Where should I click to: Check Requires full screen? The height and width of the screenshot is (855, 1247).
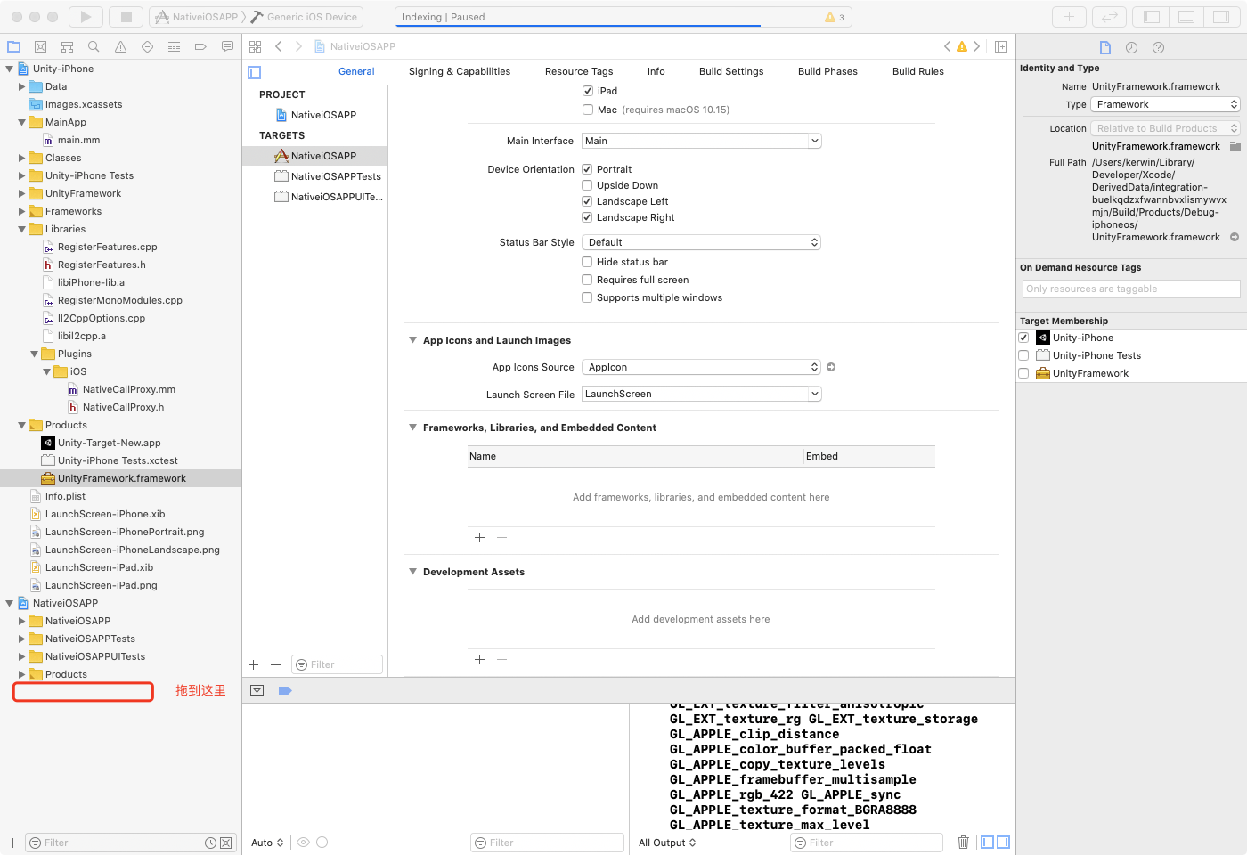pos(588,280)
